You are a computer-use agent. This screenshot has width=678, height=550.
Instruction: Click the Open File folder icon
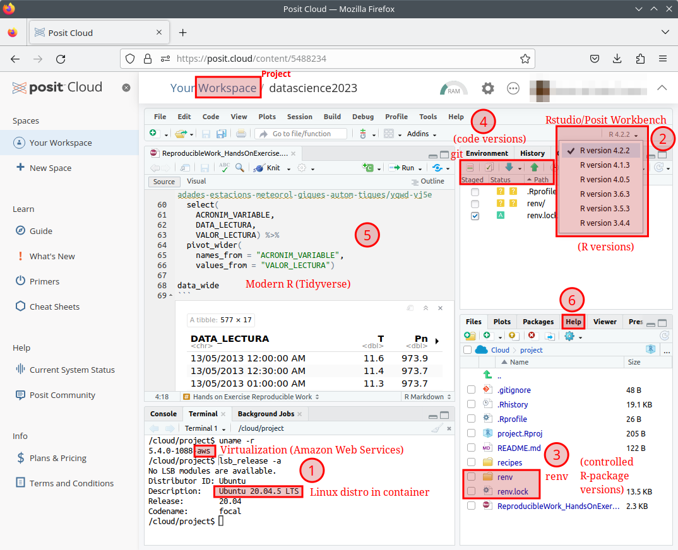click(x=181, y=134)
